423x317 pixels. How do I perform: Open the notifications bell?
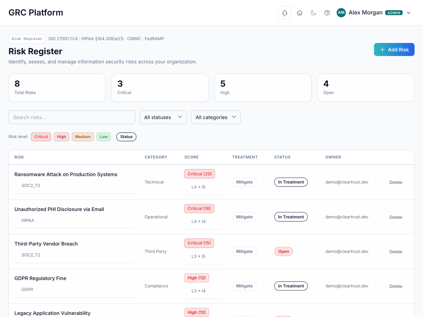point(285,13)
